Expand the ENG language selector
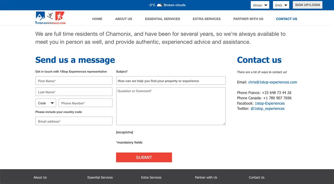334x184 pixels. [281, 5]
